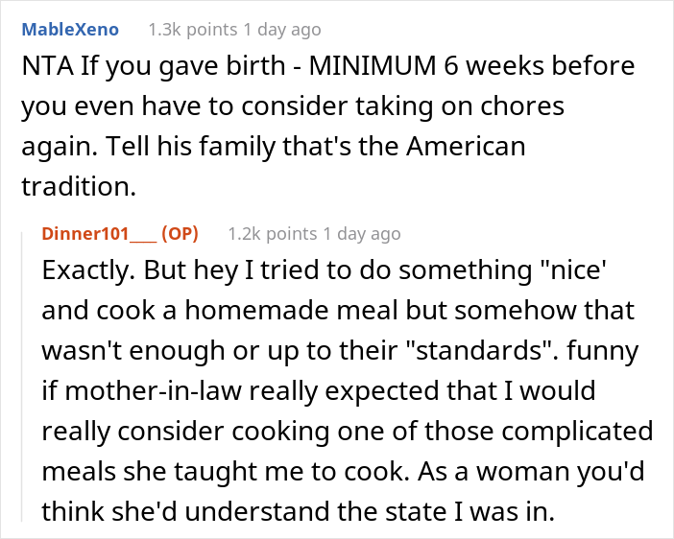Click the word 'NTA' in the top comment

click(x=47, y=66)
